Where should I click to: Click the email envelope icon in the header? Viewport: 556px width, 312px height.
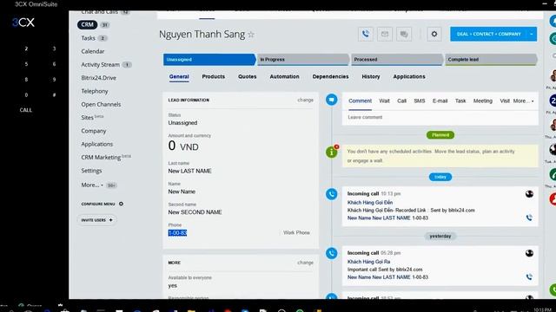385,35
